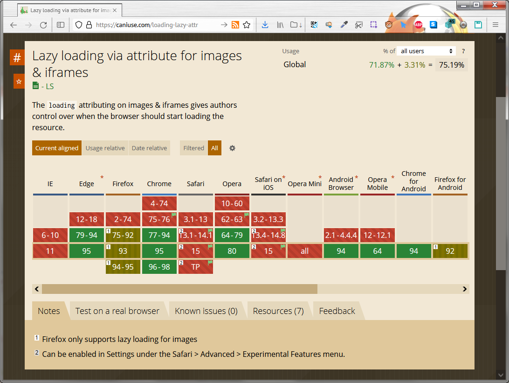
Task: Show only Filtered browsers
Action: click(194, 148)
